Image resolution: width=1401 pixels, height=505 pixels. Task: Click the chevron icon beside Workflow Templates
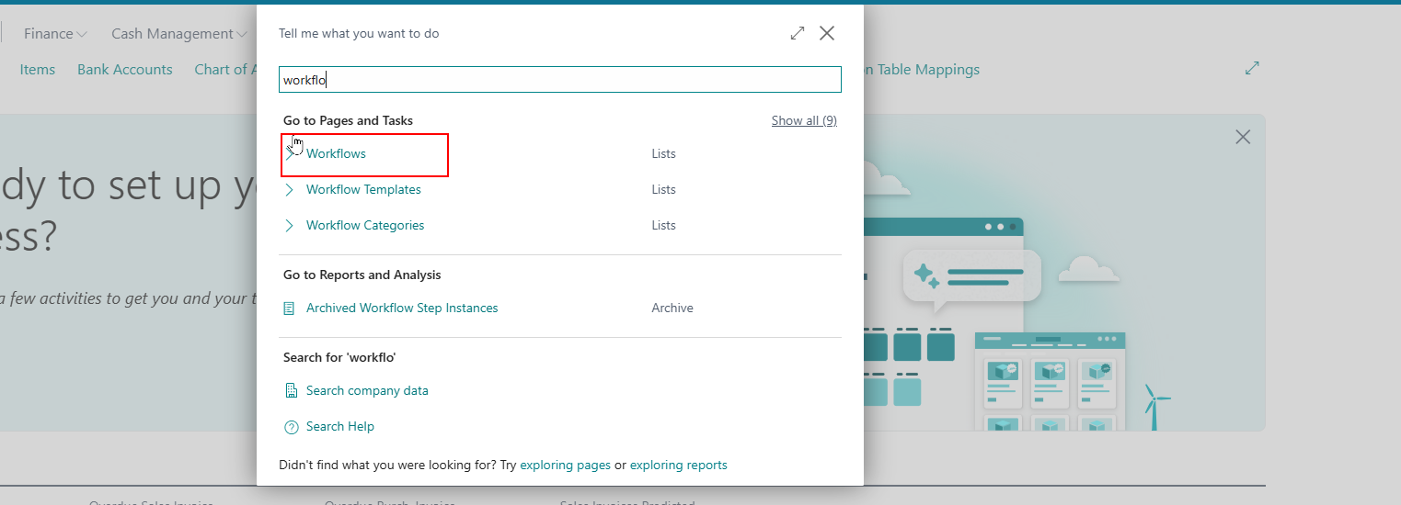pos(290,190)
